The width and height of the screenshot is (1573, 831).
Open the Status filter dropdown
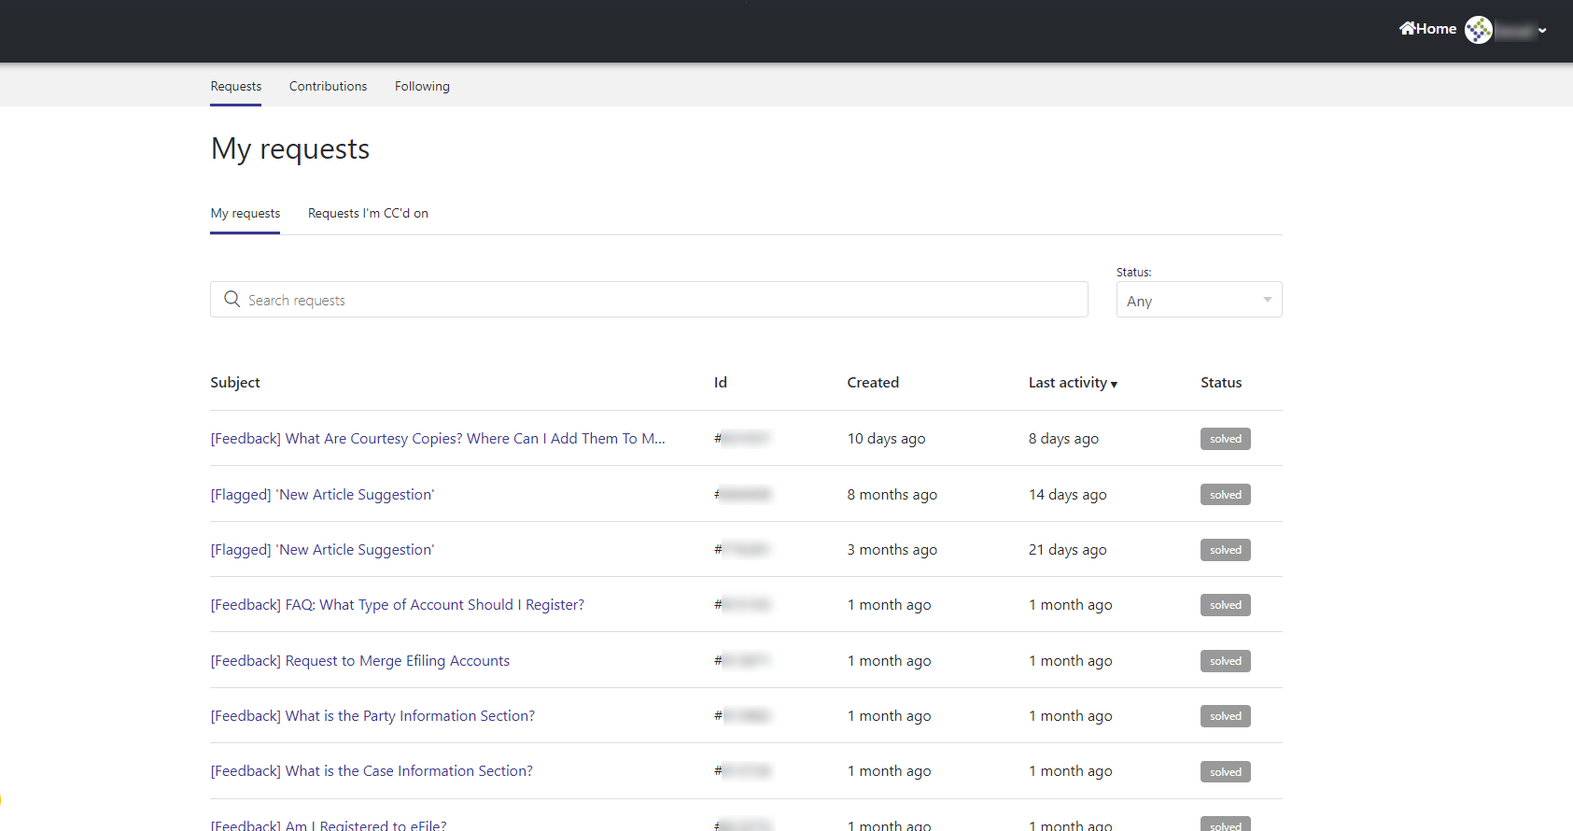(x=1199, y=300)
